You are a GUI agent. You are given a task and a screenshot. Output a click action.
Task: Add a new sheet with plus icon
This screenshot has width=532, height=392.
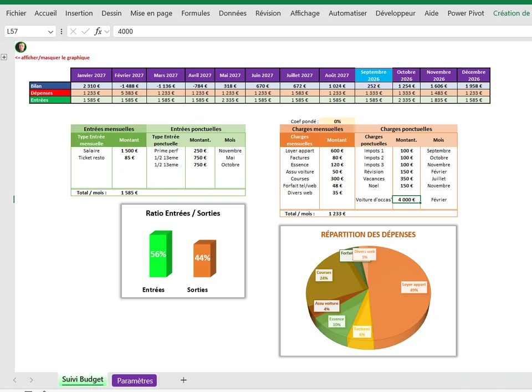tap(183, 380)
